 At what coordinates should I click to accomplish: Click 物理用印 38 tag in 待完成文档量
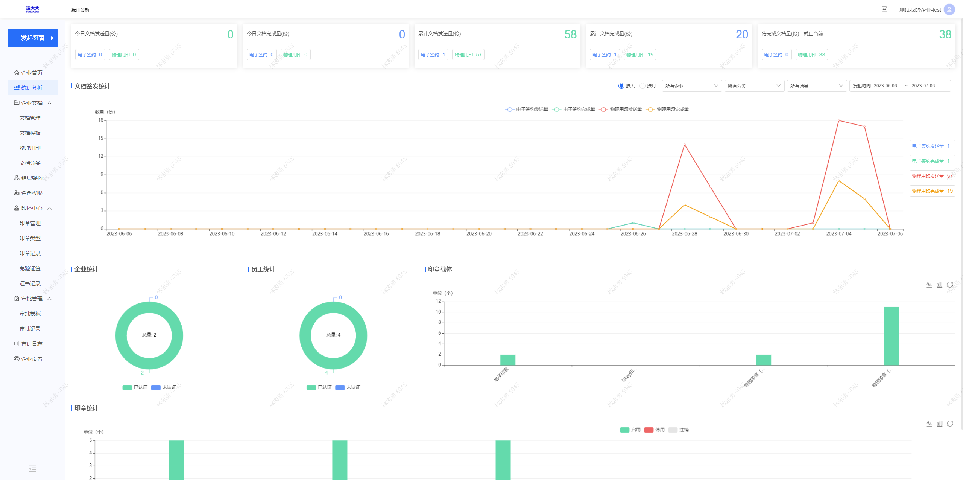(811, 55)
